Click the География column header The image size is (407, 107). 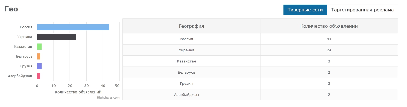pyautogui.click(x=191, y=26)
